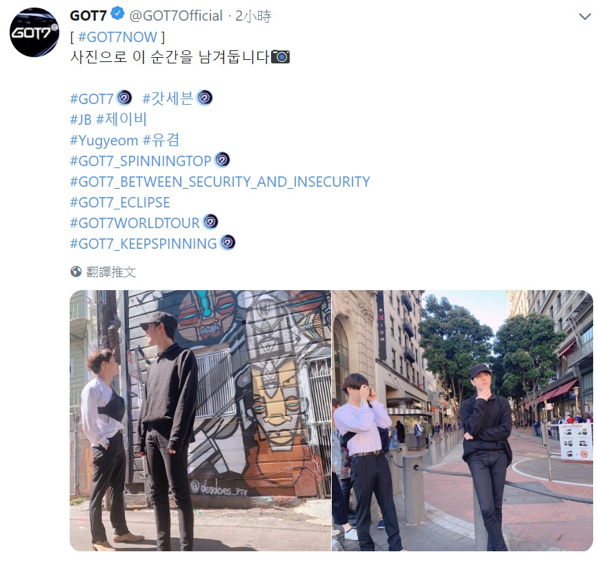Open the #갓세븐 hashtag
598x563 pixels.
168,99
